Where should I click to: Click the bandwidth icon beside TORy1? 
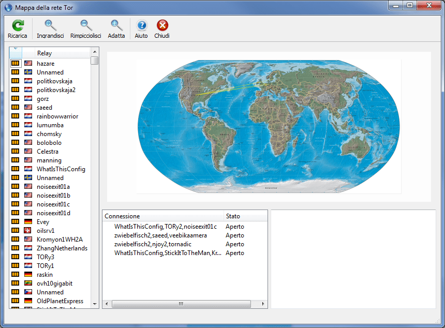16,265
